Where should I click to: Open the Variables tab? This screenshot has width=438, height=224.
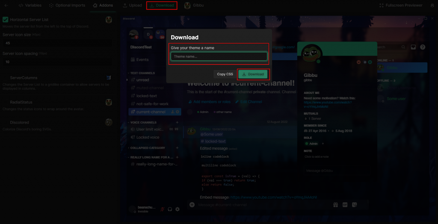(30, 5)
